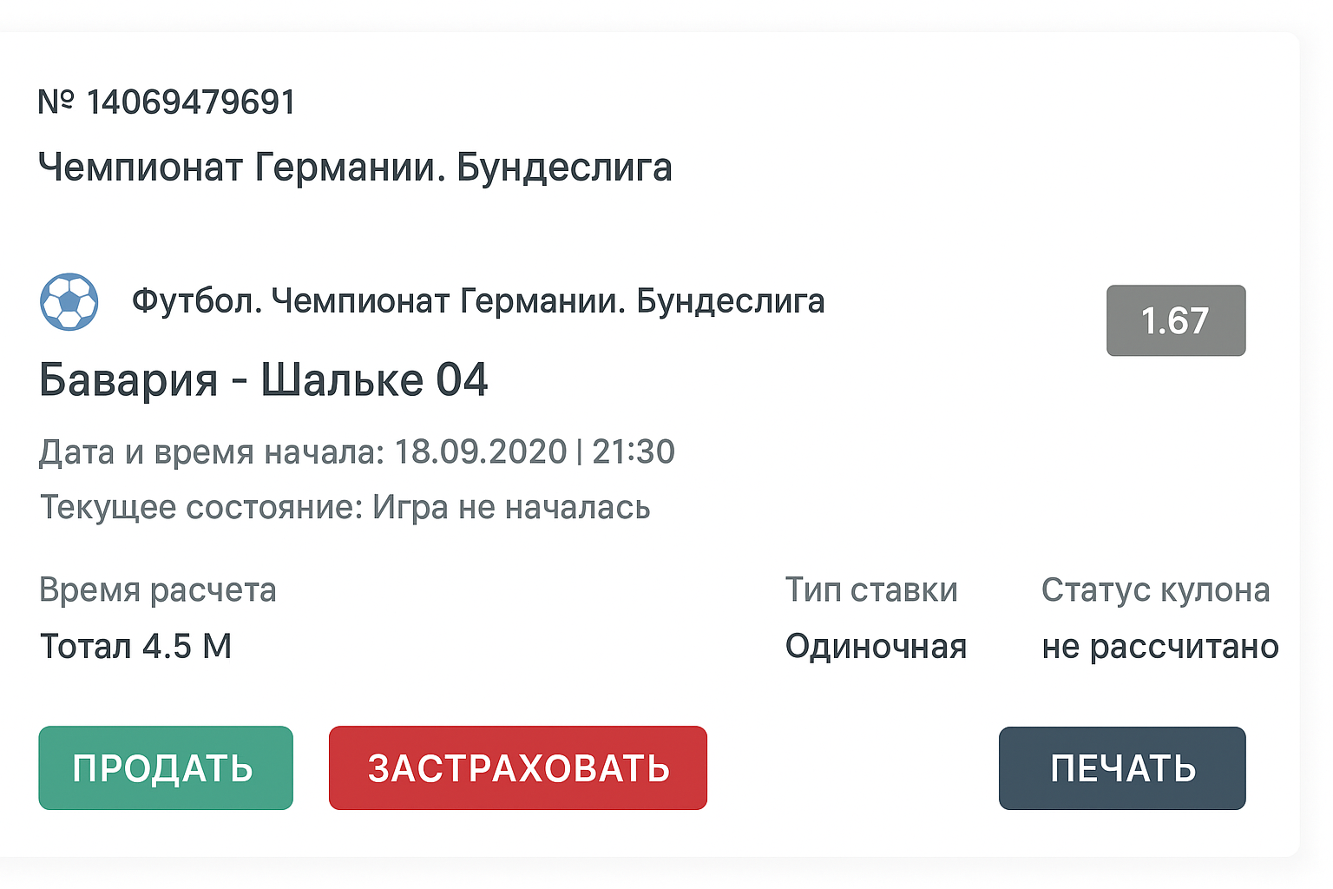Screen dimensions: 1333x889
Task: Click the Тип ставки label
Action: 871,590
